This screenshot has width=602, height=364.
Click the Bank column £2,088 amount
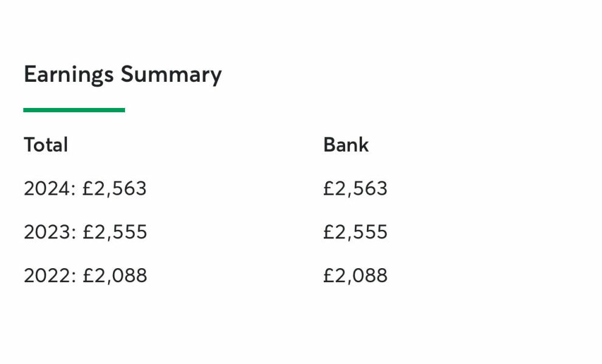(x=355, y=276)
